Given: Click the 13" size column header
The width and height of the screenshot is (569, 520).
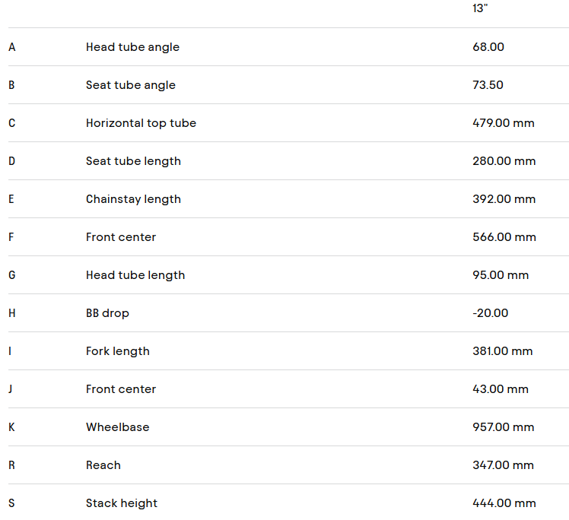Looking at the screenshot, I should coord(479,8).
